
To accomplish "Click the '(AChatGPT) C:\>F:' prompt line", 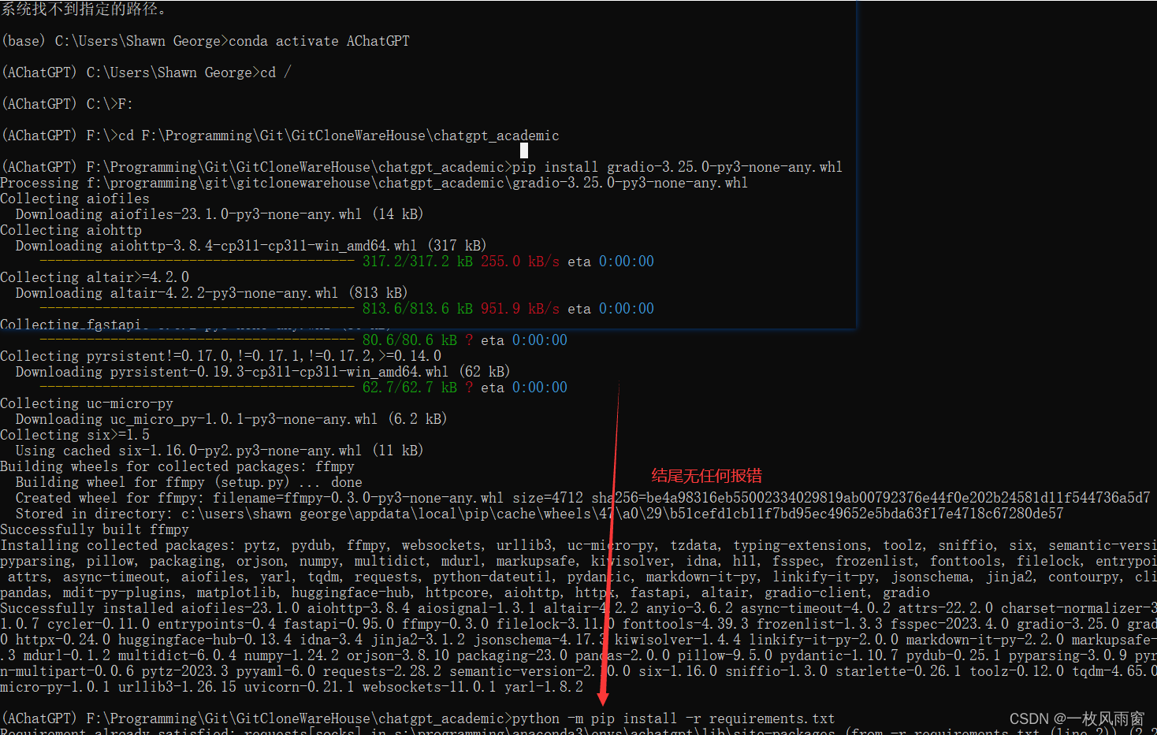I will 68,104.
